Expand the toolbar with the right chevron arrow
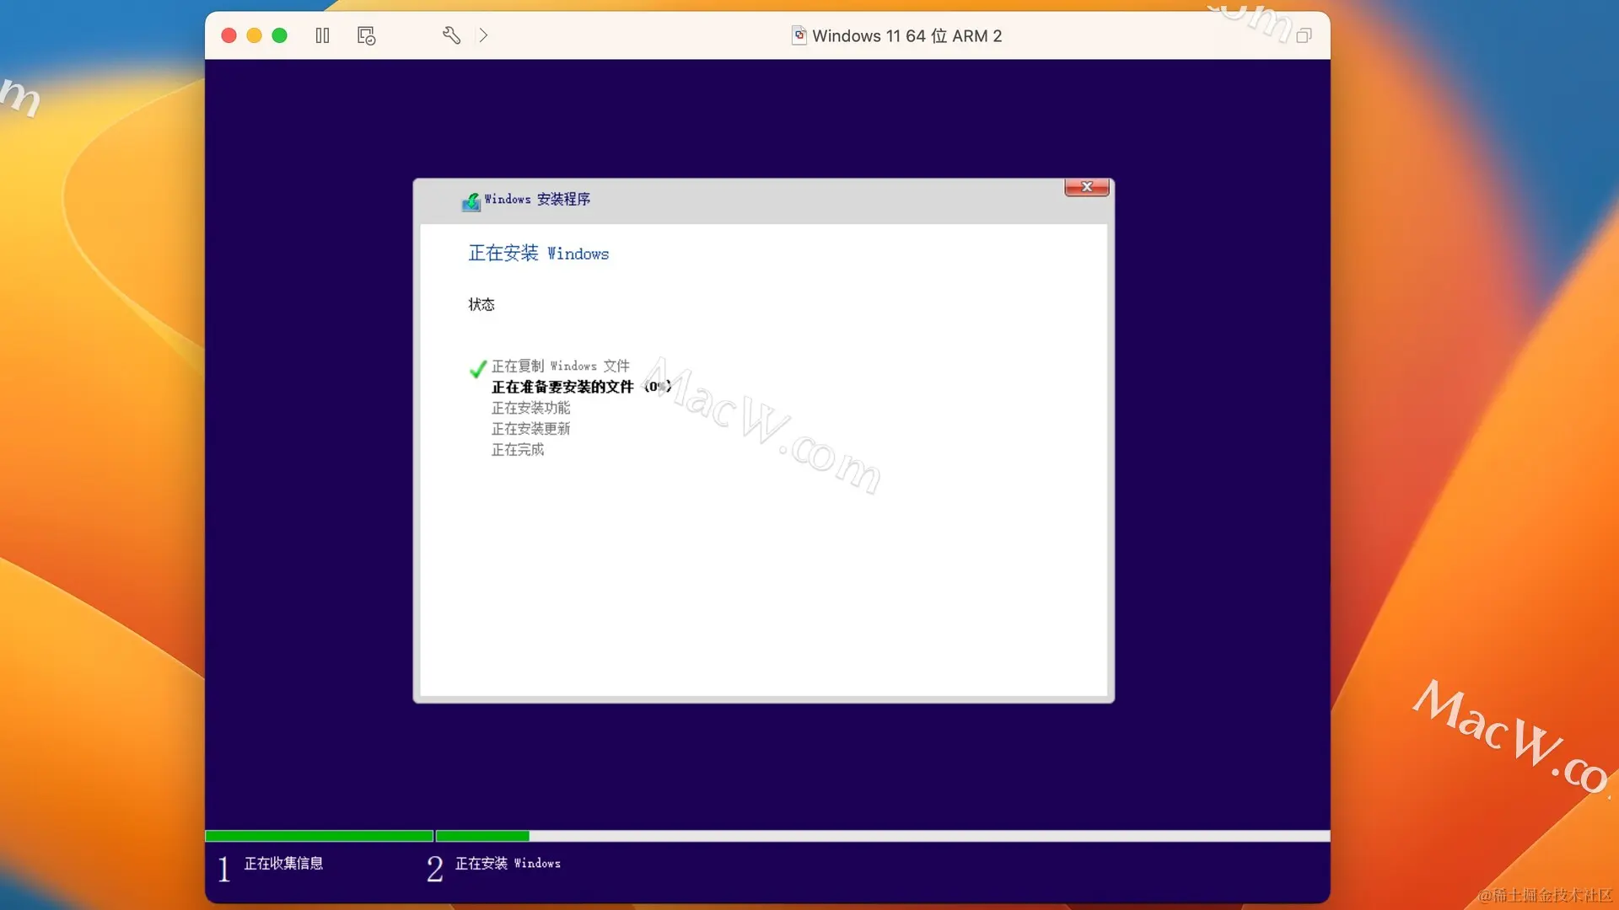Viewport: 1619px width, 910px height. pos(483,35)
